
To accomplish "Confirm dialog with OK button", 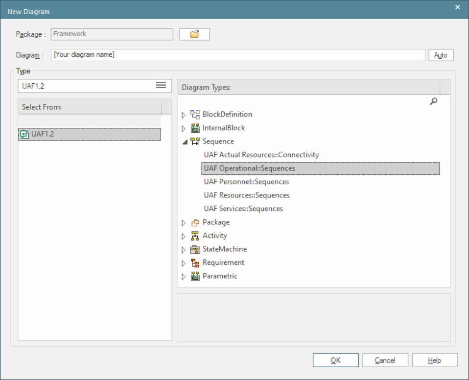I will point(335,360).
